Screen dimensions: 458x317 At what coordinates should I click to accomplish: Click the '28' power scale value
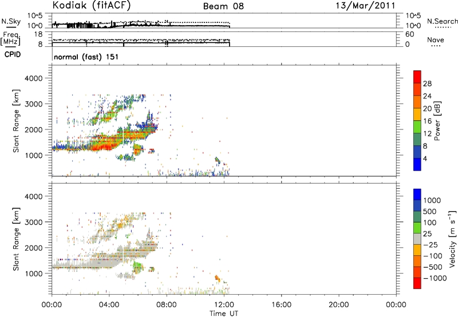(x=427, y=84)
